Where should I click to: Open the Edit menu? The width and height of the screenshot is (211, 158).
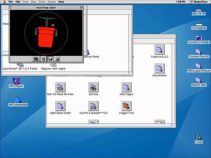click(x=18, y=2)
